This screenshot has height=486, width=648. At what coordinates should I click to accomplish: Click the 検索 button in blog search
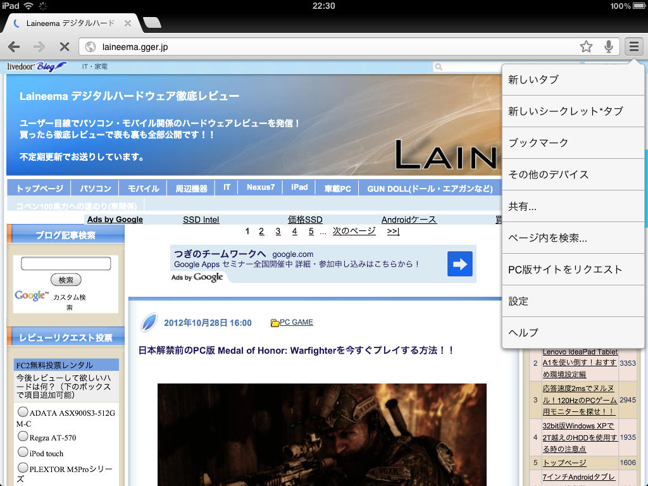pos(66,280)
